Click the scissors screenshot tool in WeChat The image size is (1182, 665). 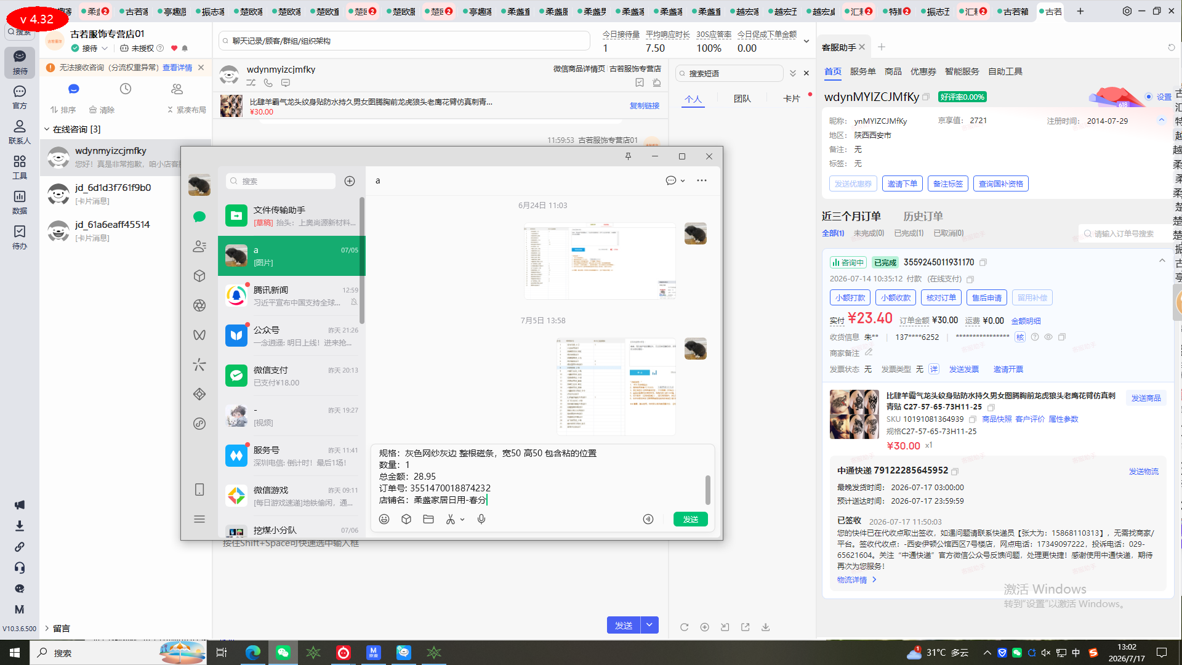pos(451,519)
